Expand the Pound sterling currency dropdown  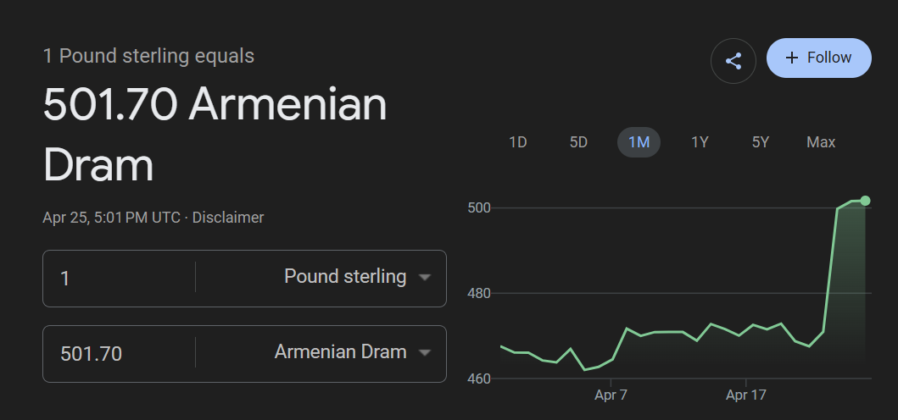coord(357,277)
